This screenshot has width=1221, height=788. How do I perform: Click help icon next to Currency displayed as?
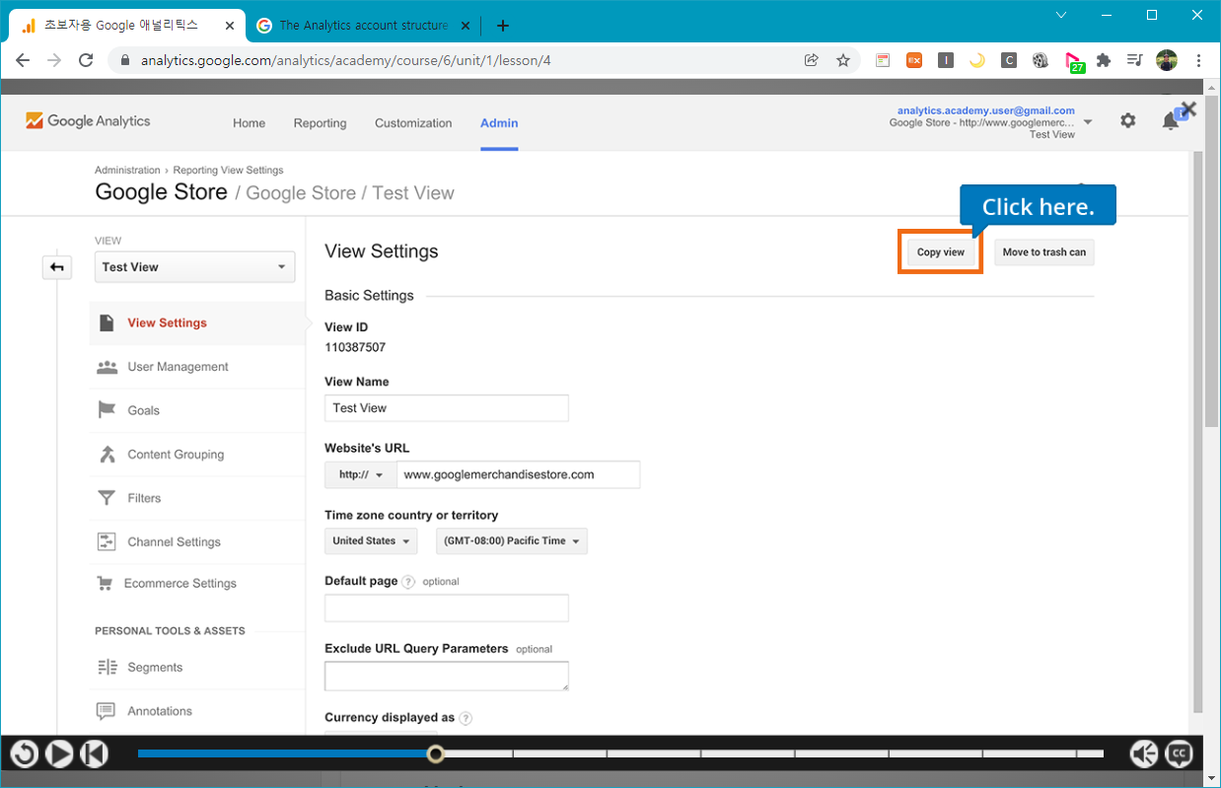click(466, 719)
